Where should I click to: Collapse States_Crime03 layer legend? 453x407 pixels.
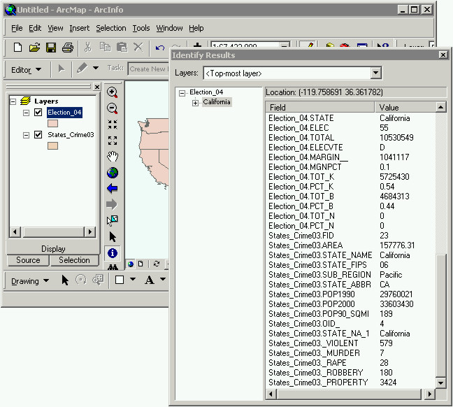26,135
